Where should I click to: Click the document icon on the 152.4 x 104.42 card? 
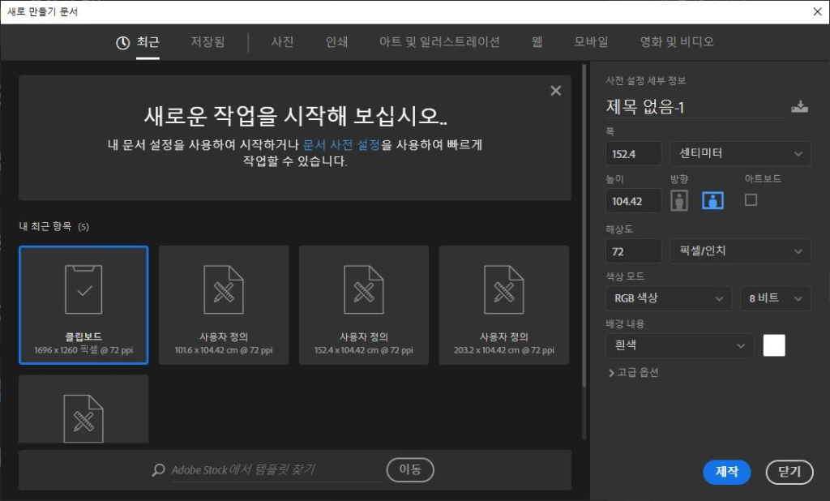(364, 289)
